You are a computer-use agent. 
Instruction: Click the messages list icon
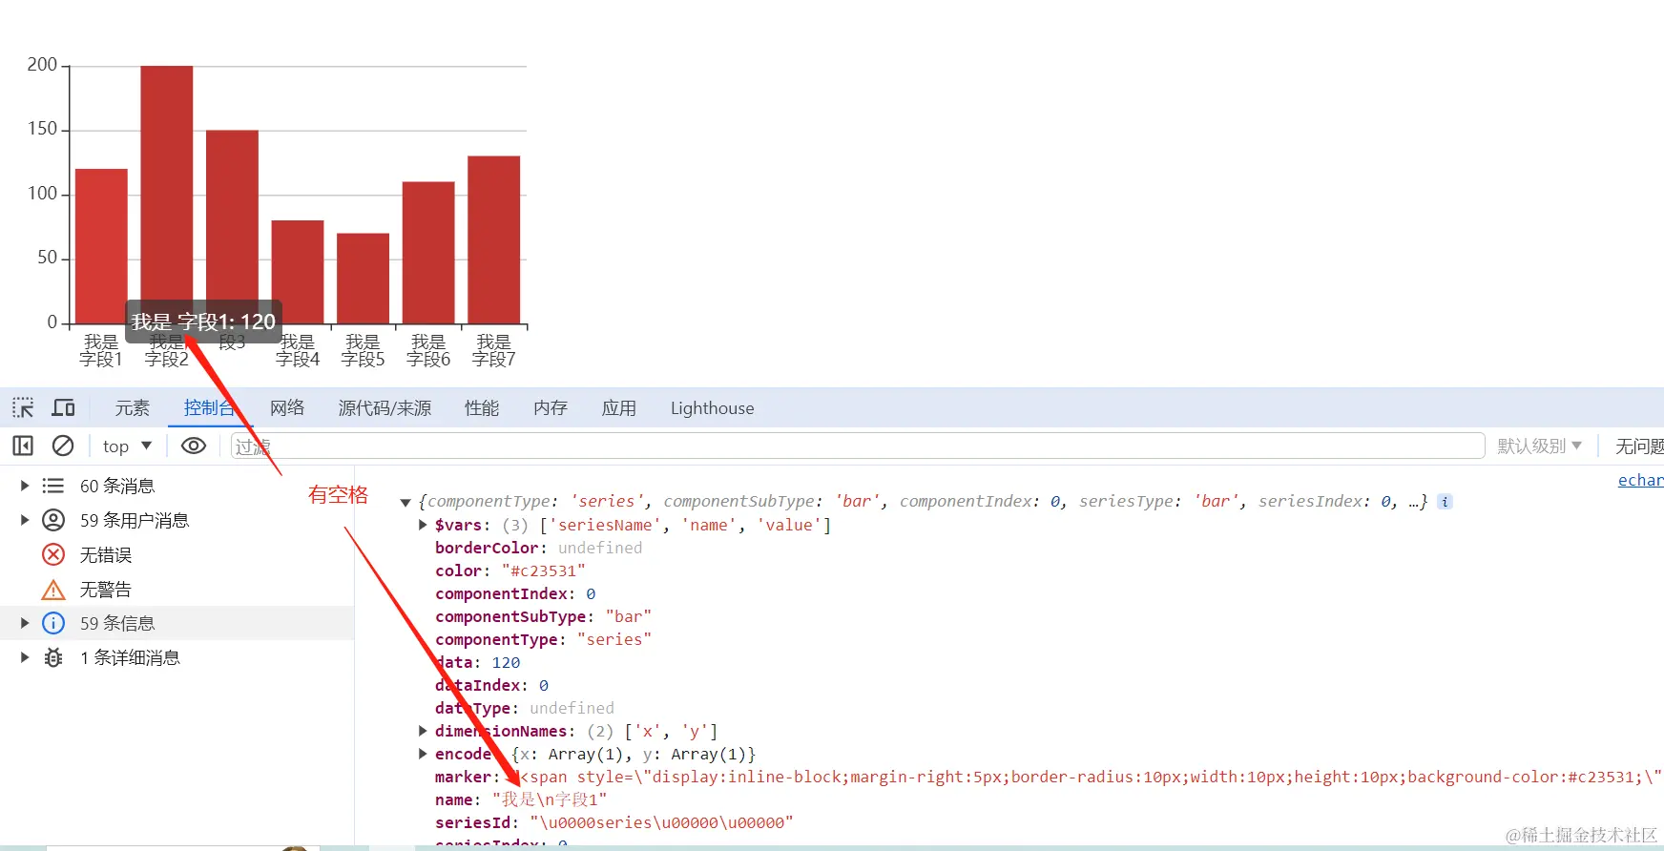[x=53, y=486]
